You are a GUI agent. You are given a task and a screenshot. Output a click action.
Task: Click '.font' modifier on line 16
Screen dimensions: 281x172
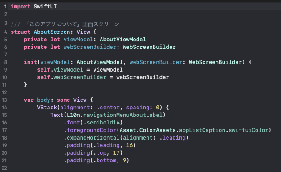click(72, 123)
